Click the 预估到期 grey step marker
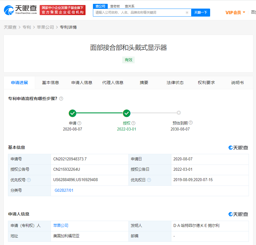Image resolution: width=256 pixels, height=245 pixels. click(179, 113)
